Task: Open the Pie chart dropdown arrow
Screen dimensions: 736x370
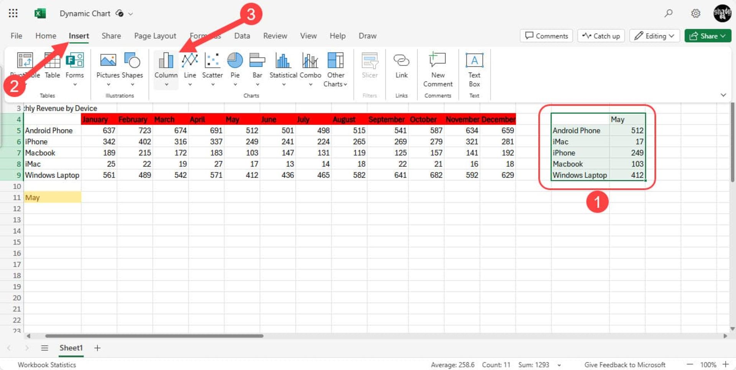Action: coord(235,85)
